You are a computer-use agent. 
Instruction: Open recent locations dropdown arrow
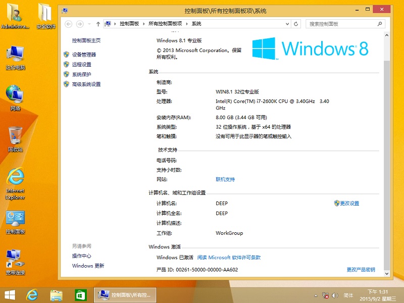point(89,24)
